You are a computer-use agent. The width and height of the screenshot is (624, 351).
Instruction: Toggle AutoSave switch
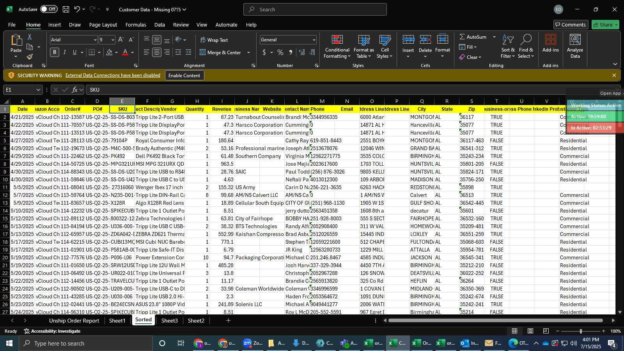(49, 9)
